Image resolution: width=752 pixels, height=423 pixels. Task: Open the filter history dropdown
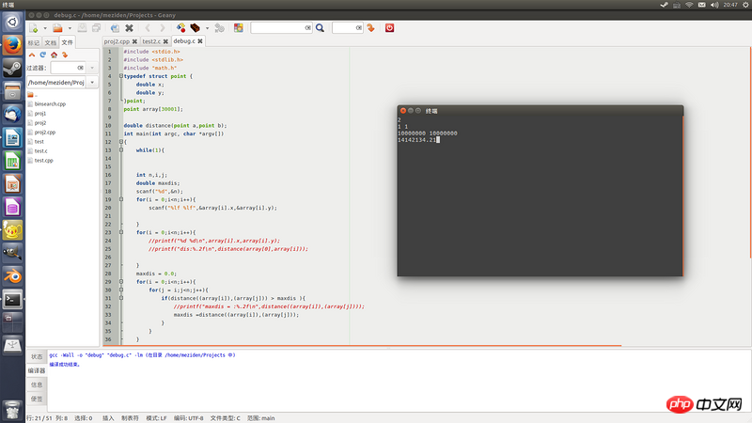[92, 68]
